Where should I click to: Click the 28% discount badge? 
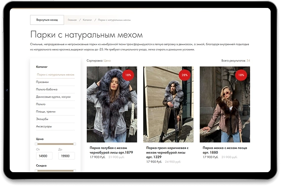[x=185, y=75]
